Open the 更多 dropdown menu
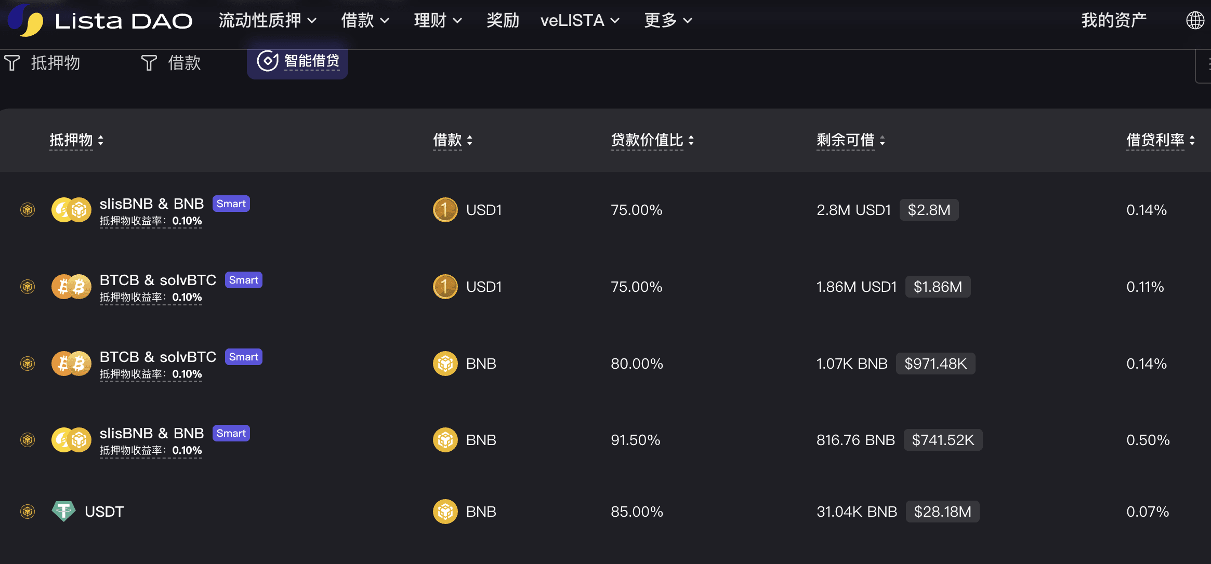This screenshot has height=564, width=1211. [668, 20]
